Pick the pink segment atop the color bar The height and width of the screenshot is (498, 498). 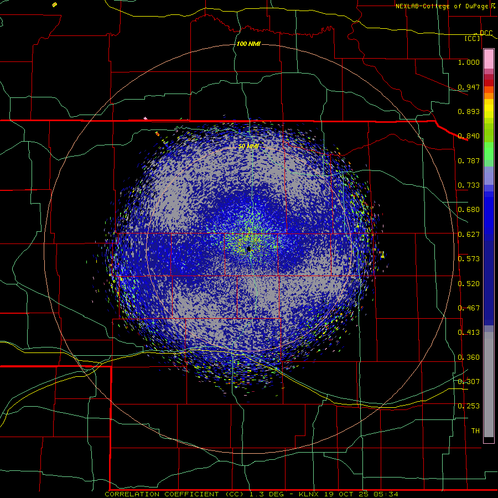coord(489,59)
